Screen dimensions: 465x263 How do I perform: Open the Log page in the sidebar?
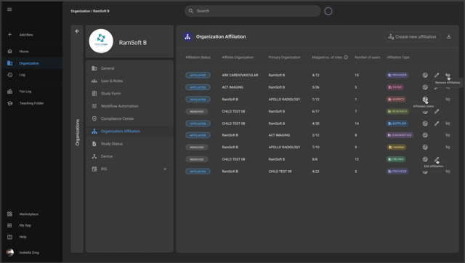coord(23,75)
